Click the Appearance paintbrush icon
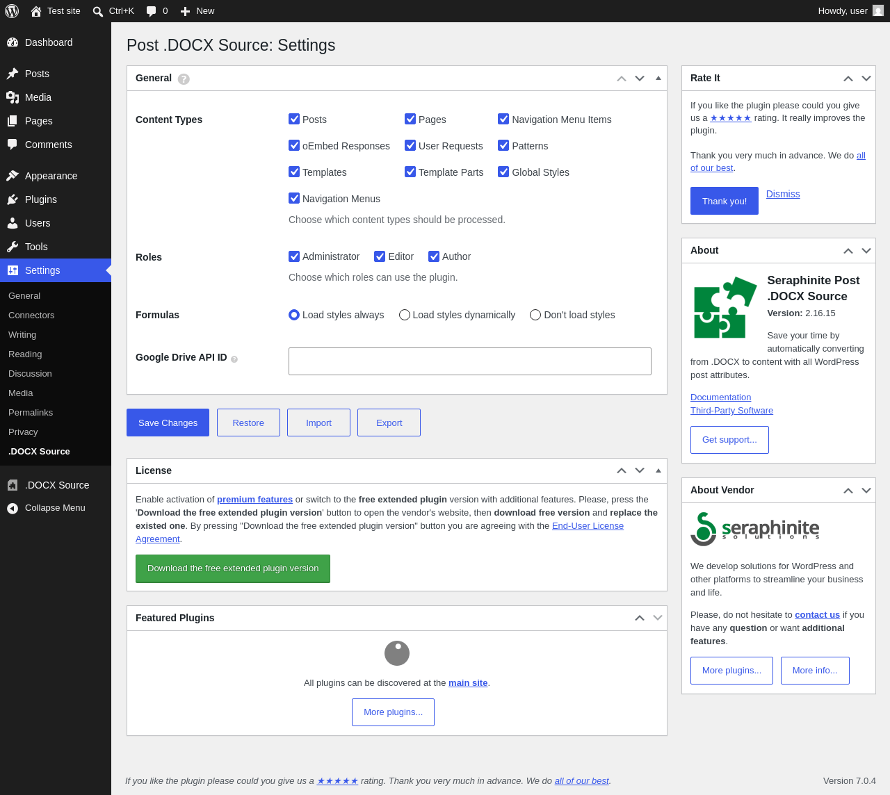Viewport: 890px width, 795px height. [x=13, y=176]
